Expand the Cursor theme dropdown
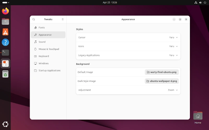Viewport: 209px width, 130px height. [173, 37]
